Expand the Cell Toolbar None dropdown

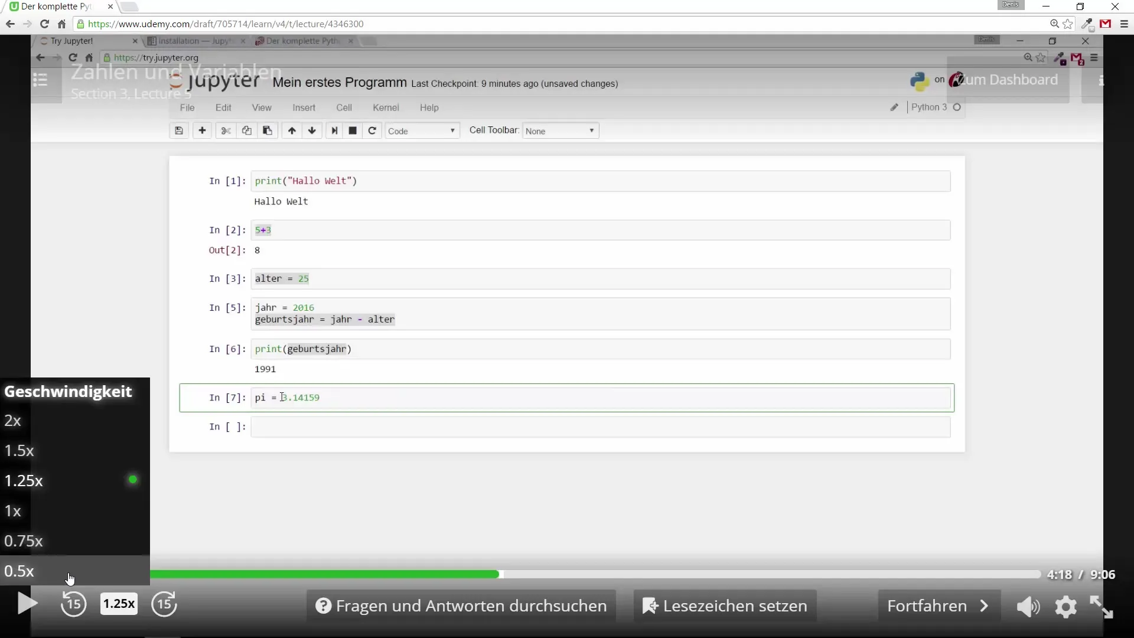560,131
